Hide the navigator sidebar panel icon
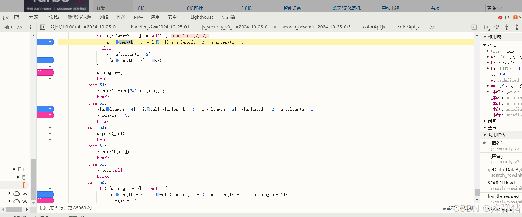The height and width of the screenshot is (217, 522). pos(42,27)
